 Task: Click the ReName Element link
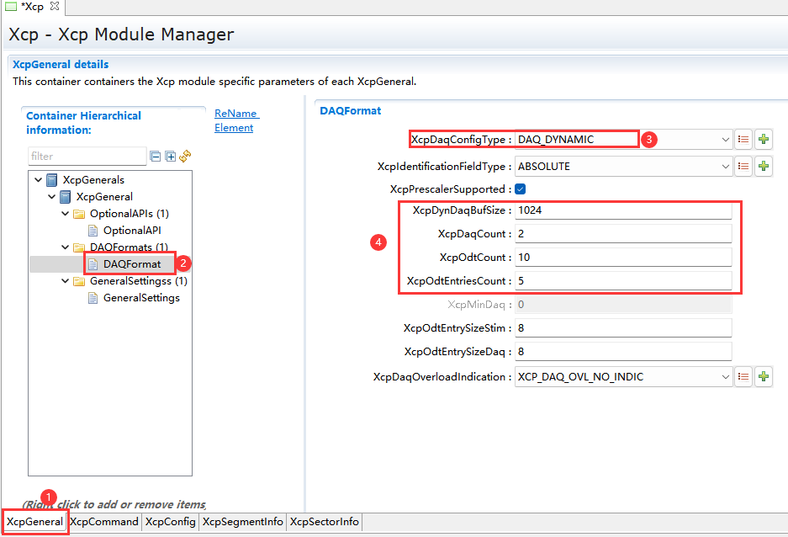pyautogui.click(x=235, y=120)
